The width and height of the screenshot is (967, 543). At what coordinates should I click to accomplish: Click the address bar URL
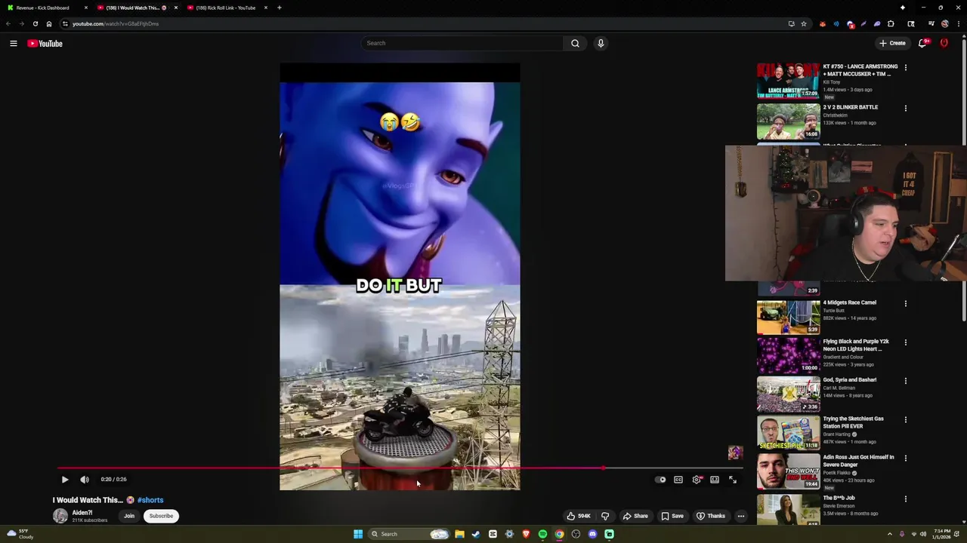(x=116, y=23)
